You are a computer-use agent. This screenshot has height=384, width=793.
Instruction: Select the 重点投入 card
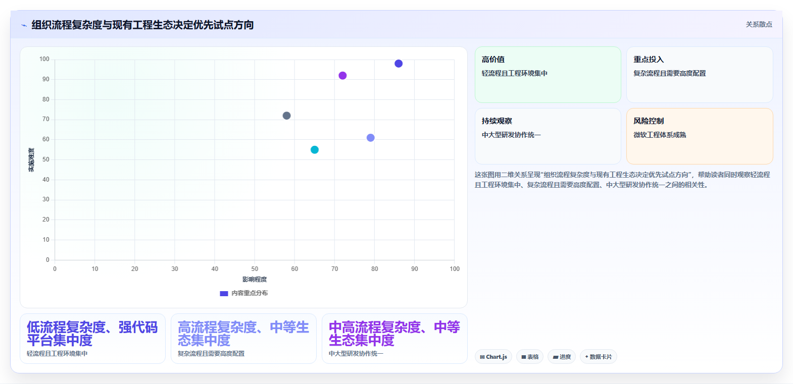click(x=700, y=75)
